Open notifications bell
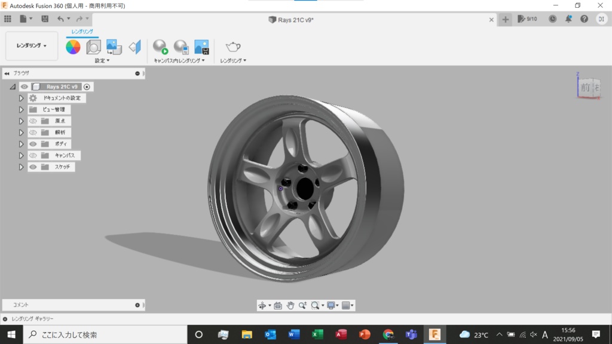 pos(568,19)
